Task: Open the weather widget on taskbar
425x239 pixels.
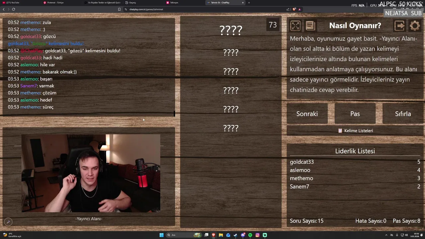Action: 12,235
